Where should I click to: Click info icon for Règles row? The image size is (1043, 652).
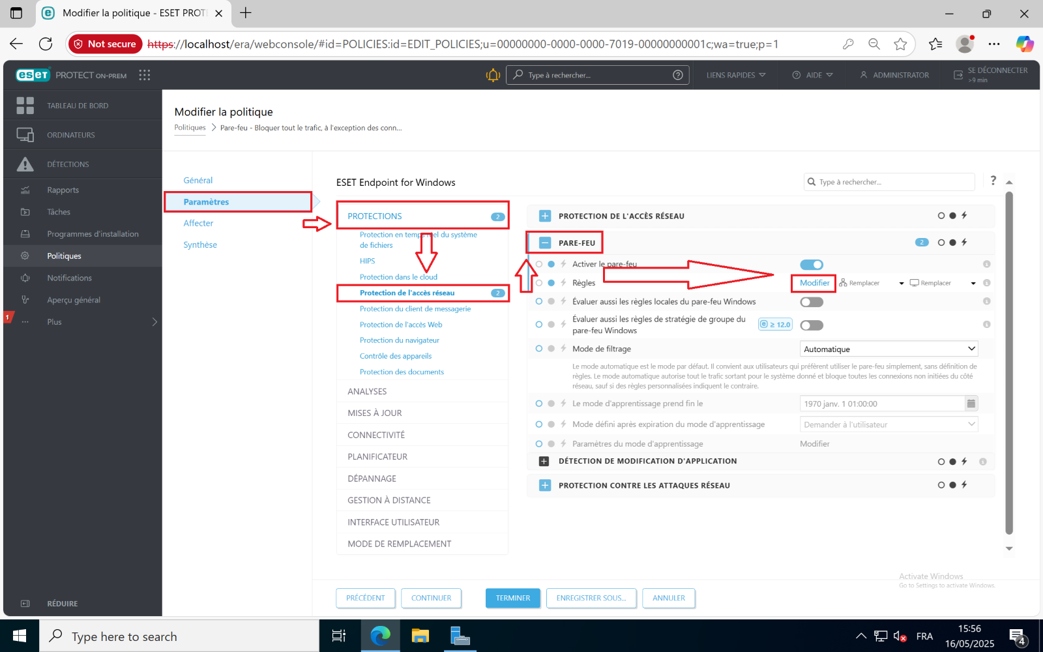pos(986,283)
